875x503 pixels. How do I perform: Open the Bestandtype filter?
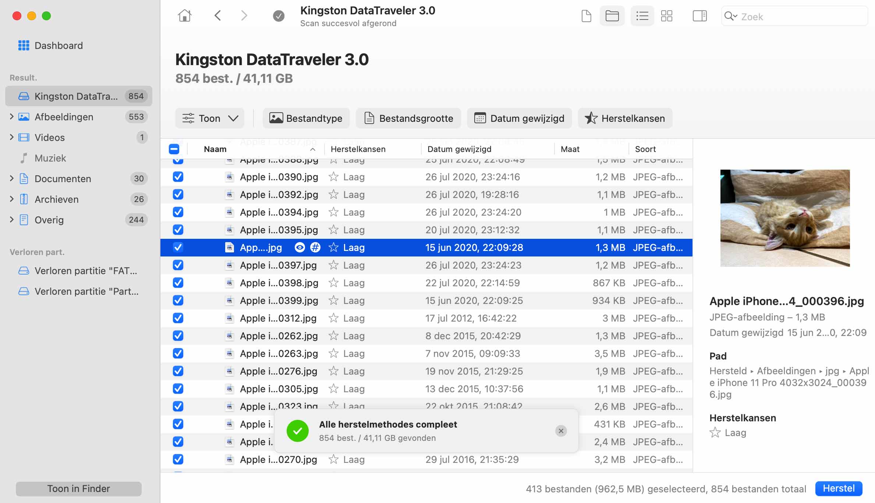point(306,118)
